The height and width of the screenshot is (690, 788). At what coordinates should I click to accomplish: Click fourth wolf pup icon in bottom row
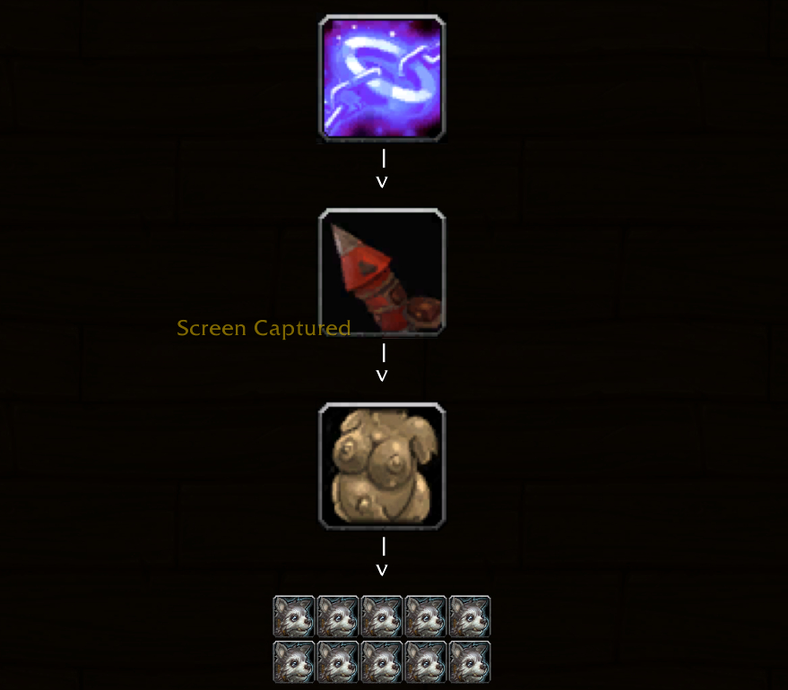[x=426, y=661]
